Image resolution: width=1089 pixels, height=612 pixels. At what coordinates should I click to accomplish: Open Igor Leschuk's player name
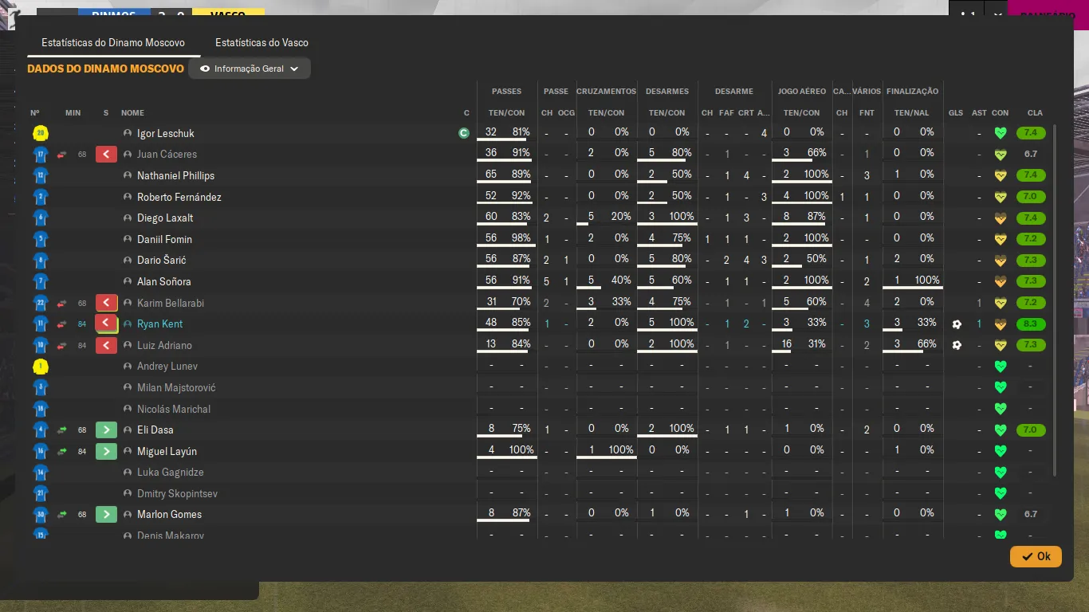pos(165,133)
